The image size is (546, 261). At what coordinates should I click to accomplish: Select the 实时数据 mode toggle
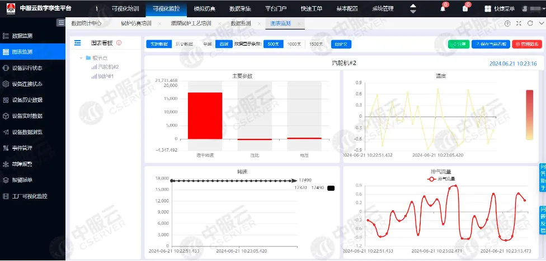pos(159,44)
